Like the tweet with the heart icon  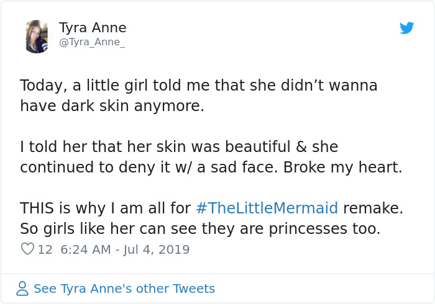tap(27, 249)
